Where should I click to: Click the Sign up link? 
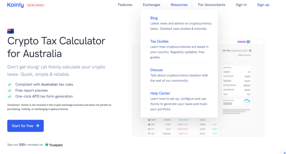coord(263,5)
